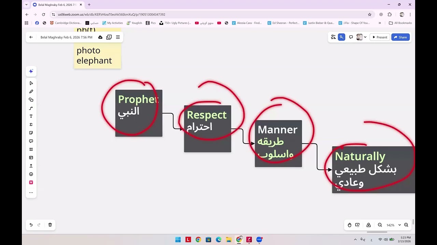The height and width of the screenshot is (245, 437).
Task: Open Microsoft Edge from taskbar
Action: (x=218, y=240)
